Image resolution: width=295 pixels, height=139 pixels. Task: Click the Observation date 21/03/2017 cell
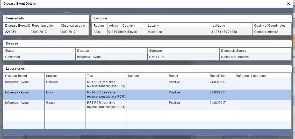pos(74,32)
